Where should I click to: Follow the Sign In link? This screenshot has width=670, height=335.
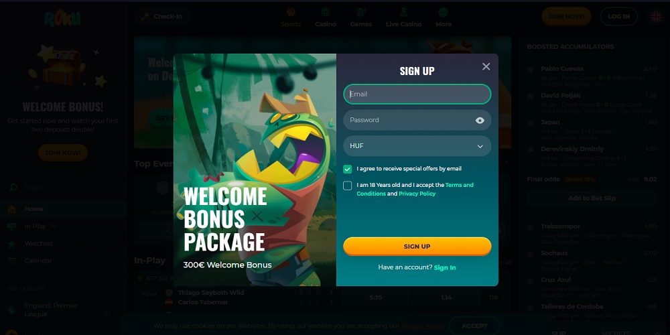click(x=445, y=267)
